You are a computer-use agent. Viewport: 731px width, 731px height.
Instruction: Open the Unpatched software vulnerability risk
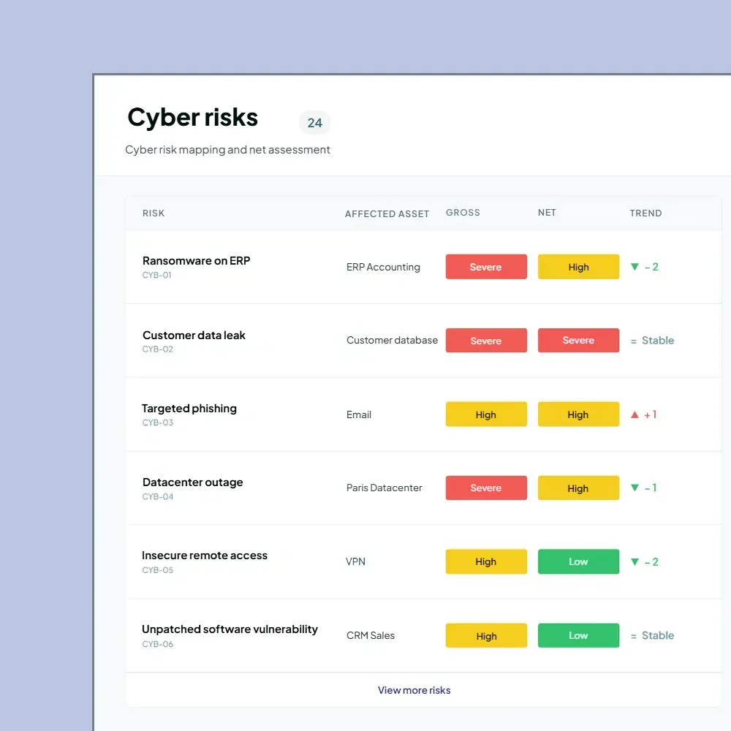click(x=230, y=629)
